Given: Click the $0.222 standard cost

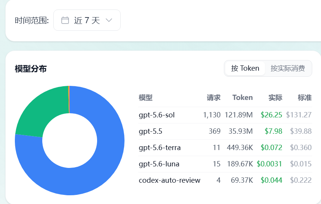Looking at the screenshot, I should click(301, 180).
